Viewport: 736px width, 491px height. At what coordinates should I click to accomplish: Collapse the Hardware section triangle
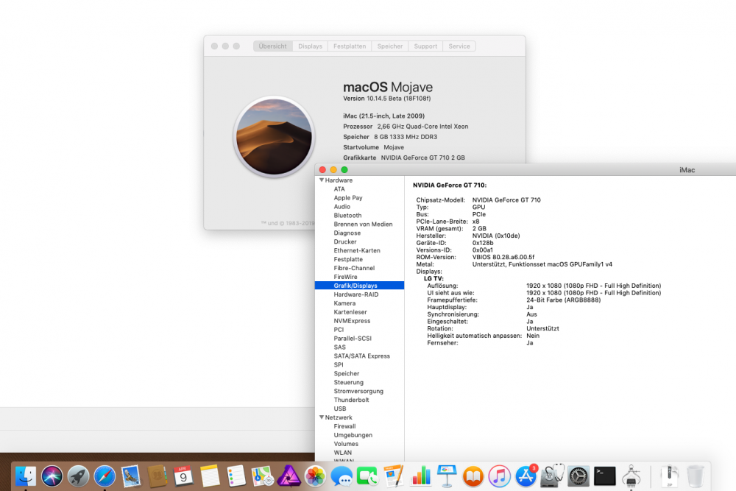pyautogui.click(x=322, y=180)
